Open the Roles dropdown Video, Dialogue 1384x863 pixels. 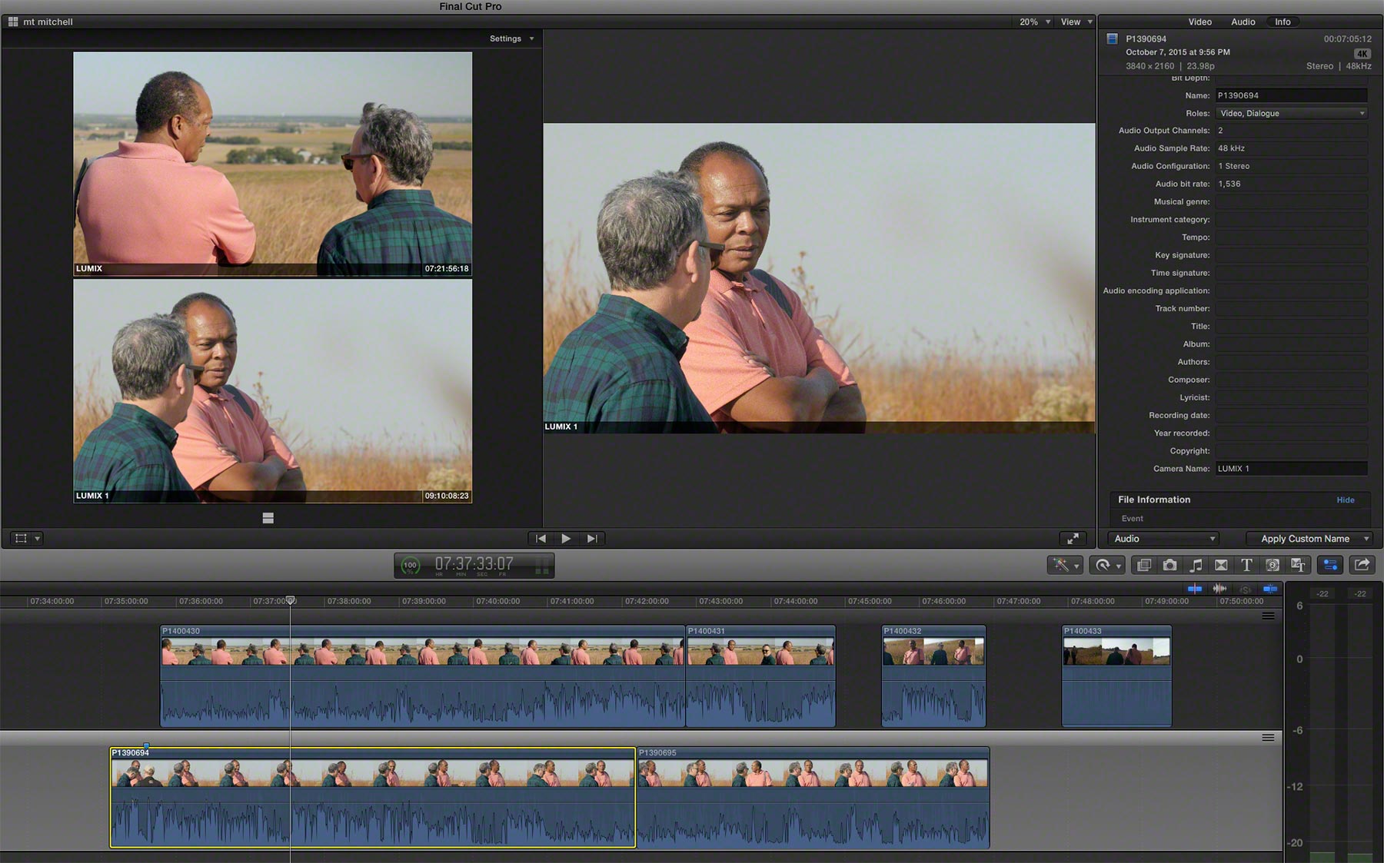[x=1291, y=113]
